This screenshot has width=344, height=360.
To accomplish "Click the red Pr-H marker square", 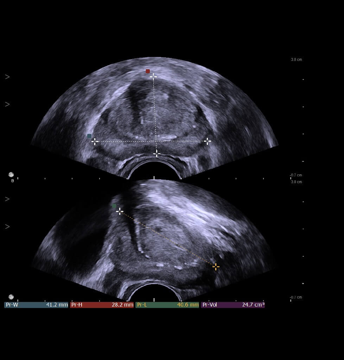I will point(148,71).
